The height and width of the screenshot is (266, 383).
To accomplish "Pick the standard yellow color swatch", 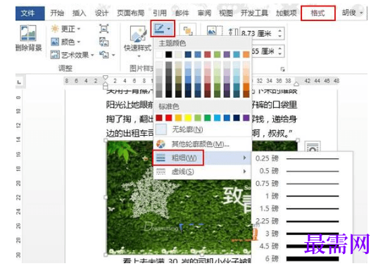I will click(x=188, y=118).
